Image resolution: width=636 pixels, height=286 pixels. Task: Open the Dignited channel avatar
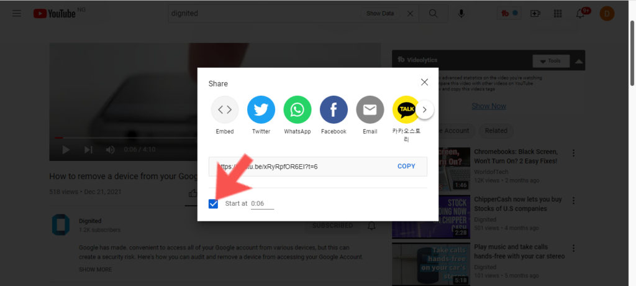pyautogui.click(x=61, y=224)
